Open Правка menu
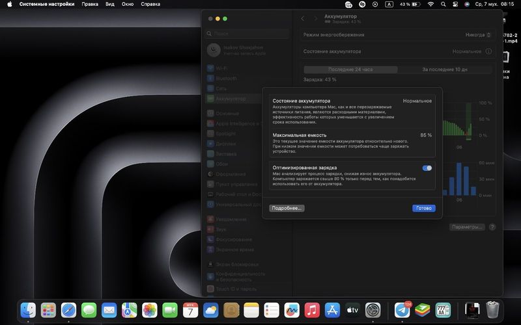521x325 pixels. click(90, 5)
